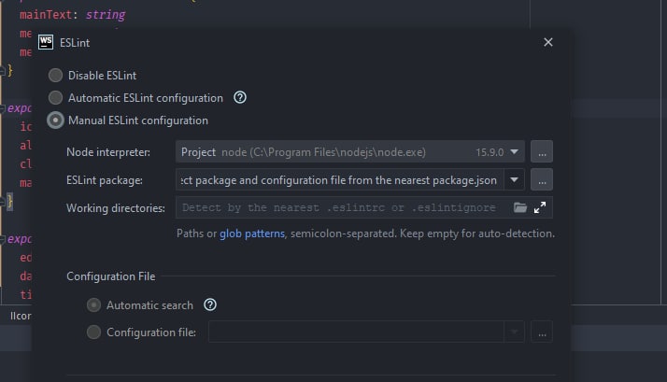Select the Automatic search radio button
This screenshot has width=667, height=382.
(x=93, y=304)
